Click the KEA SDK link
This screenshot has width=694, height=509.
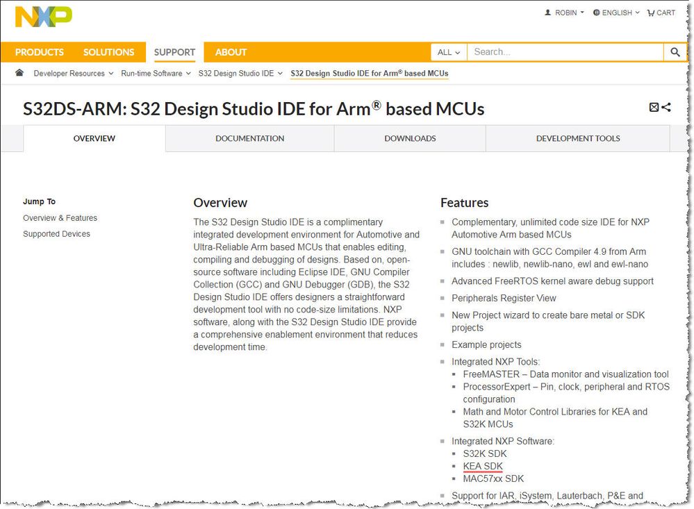pyautogui.click(x=483, y=466)
